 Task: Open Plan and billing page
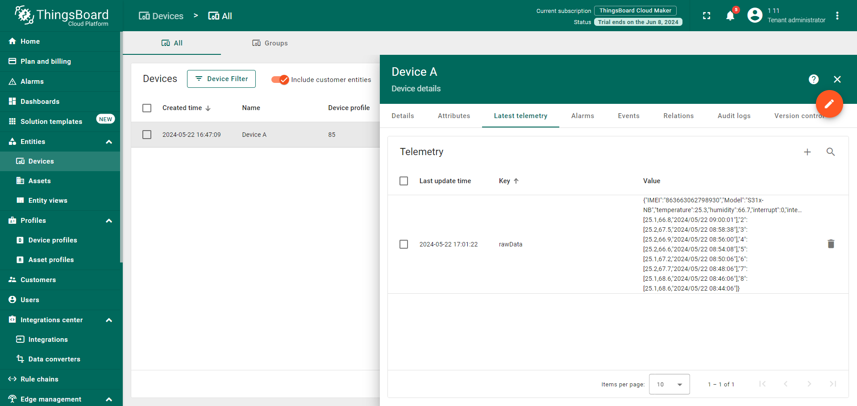60,62
